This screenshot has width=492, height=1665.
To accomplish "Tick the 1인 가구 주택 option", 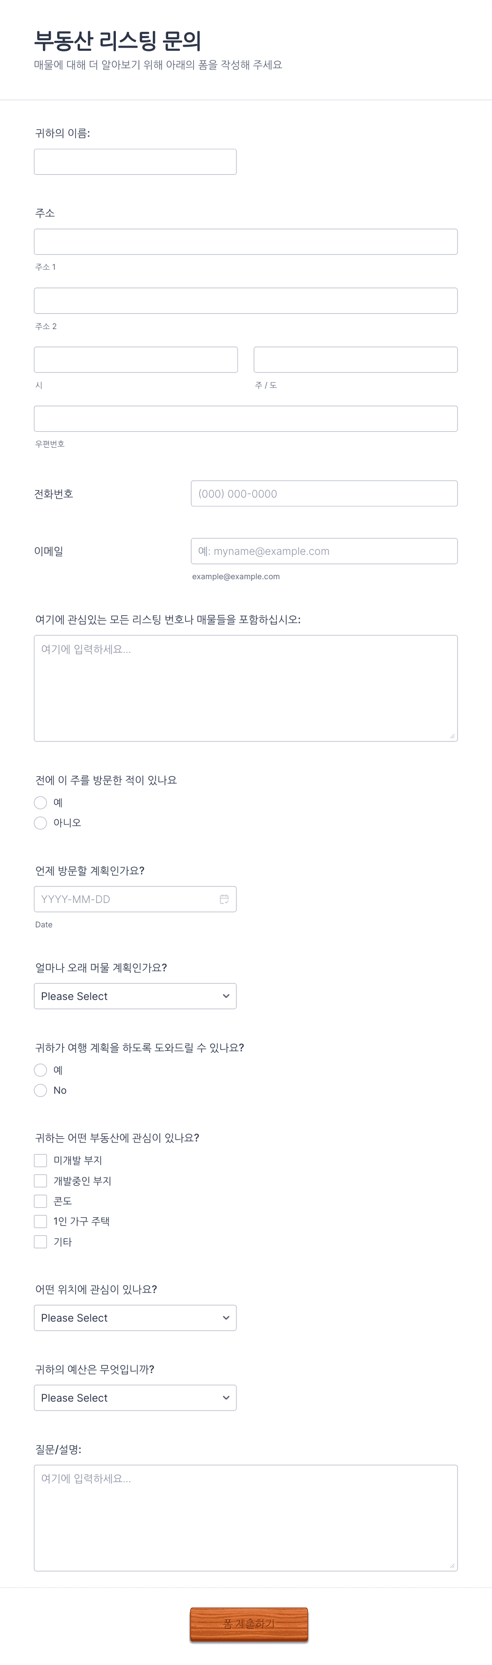I will [40, 1221].
